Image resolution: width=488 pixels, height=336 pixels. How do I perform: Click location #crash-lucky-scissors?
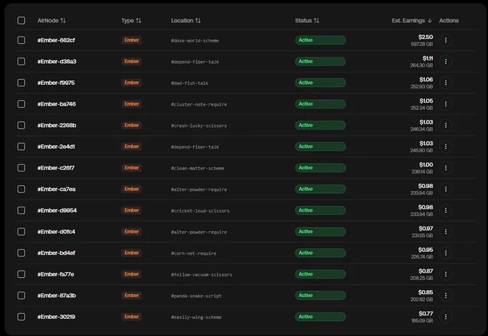tap(199, 126)
